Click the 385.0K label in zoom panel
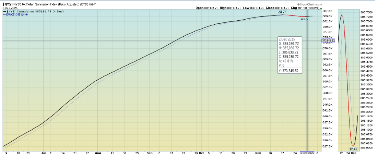 pos(354,149)
